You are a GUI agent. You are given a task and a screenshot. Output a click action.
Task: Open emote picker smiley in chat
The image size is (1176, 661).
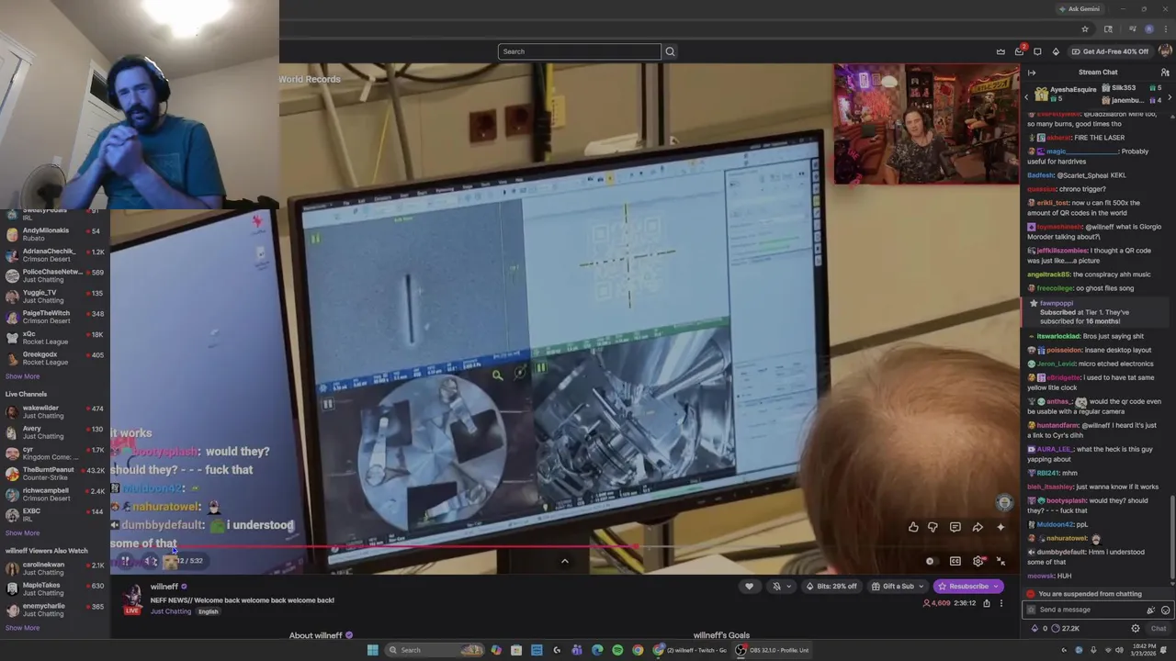coord(1165,610)
